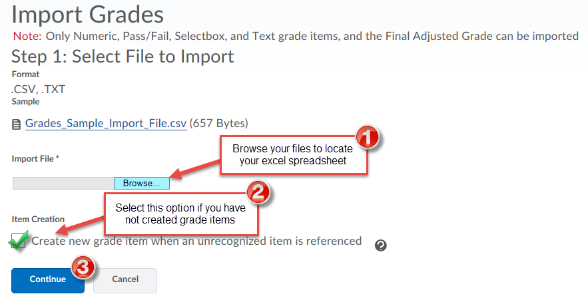The width and height of the screenshot is (588, 298).
Task: Click the red number 2 callout badge
Action: tap(258, 193)
